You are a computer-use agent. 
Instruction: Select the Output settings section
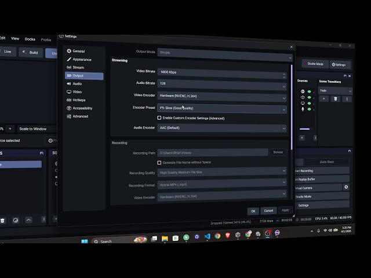84,76
